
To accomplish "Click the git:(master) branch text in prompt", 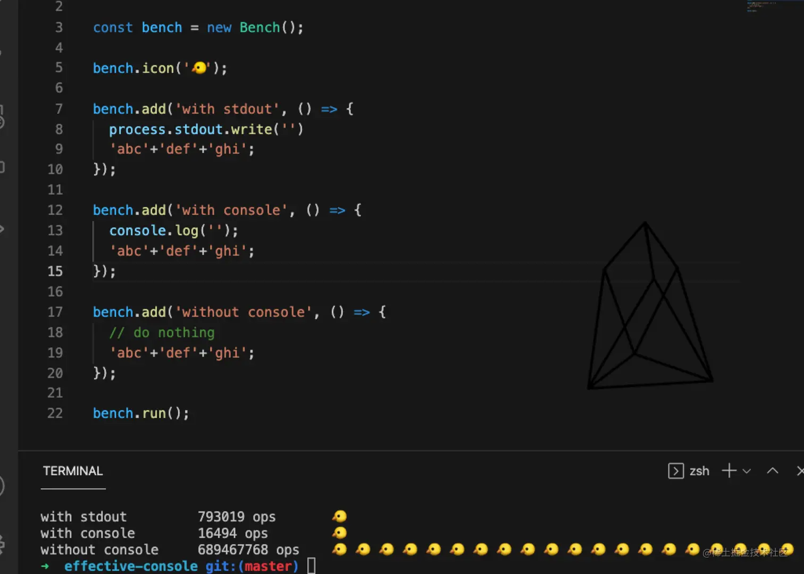I will [x=252, y=566].
